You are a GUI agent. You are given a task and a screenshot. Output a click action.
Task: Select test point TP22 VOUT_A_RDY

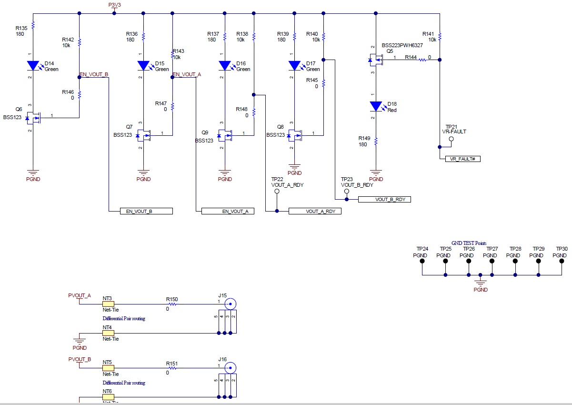pyautogui.click(x=276, y=190)
